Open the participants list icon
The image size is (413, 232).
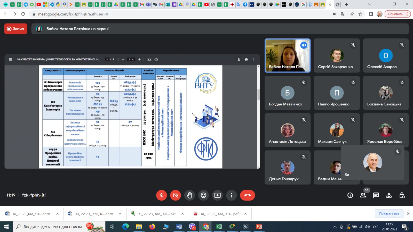coord(363,195)
